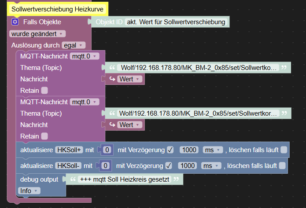This screenshot has height=208, width=306.
Task: Click the 'Objekt ID' label
Action: [x=109, y=22]
